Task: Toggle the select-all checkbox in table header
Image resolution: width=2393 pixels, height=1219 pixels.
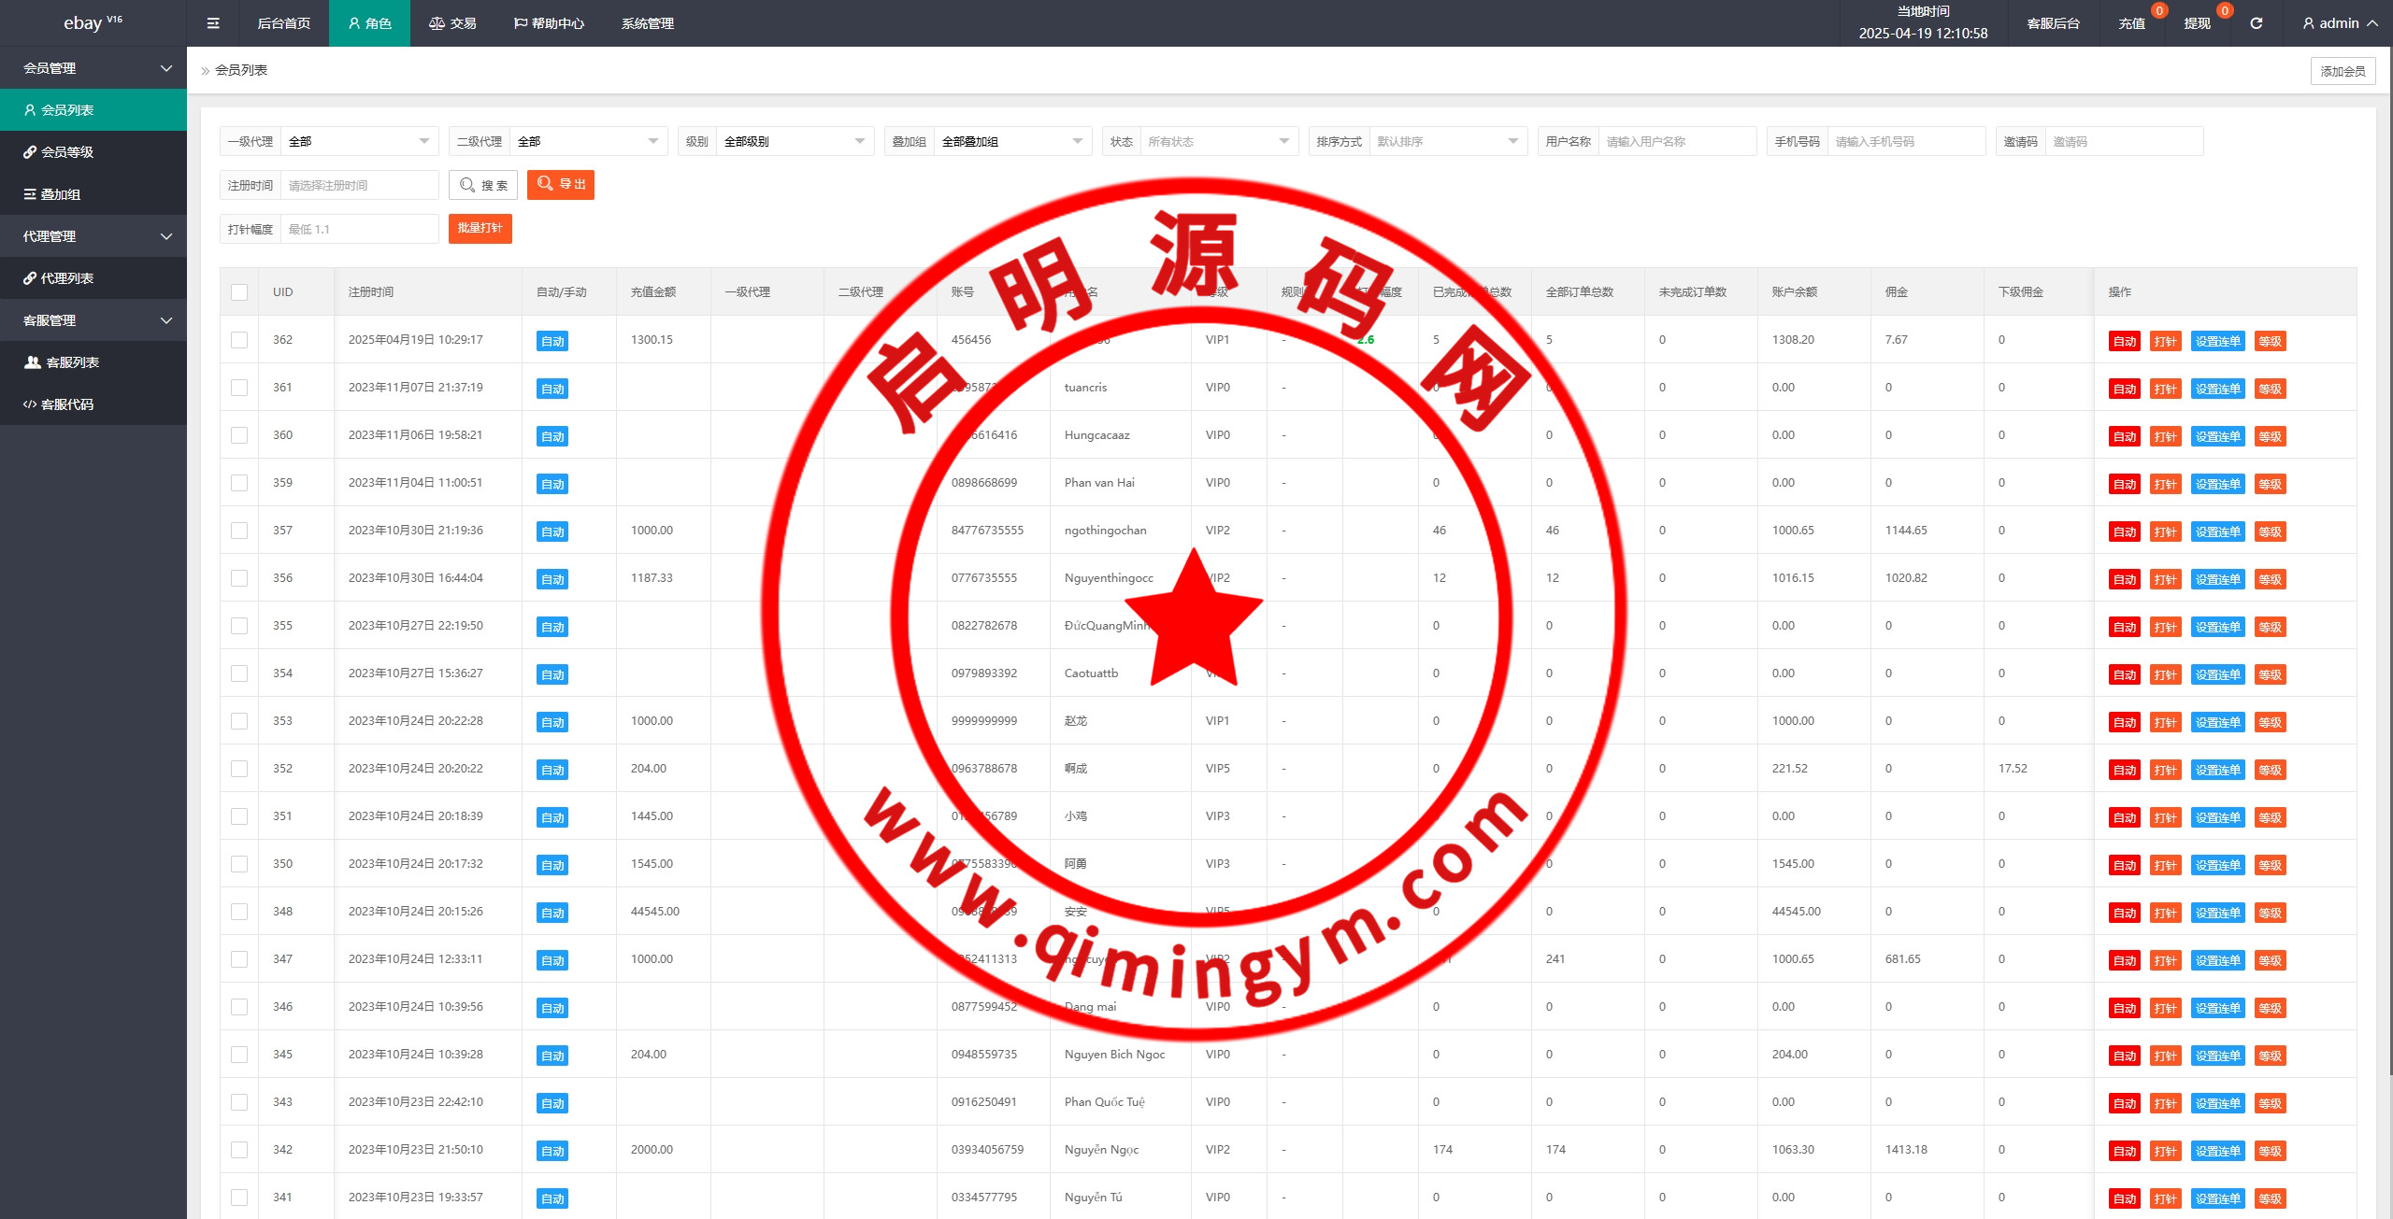Action: 239,292
